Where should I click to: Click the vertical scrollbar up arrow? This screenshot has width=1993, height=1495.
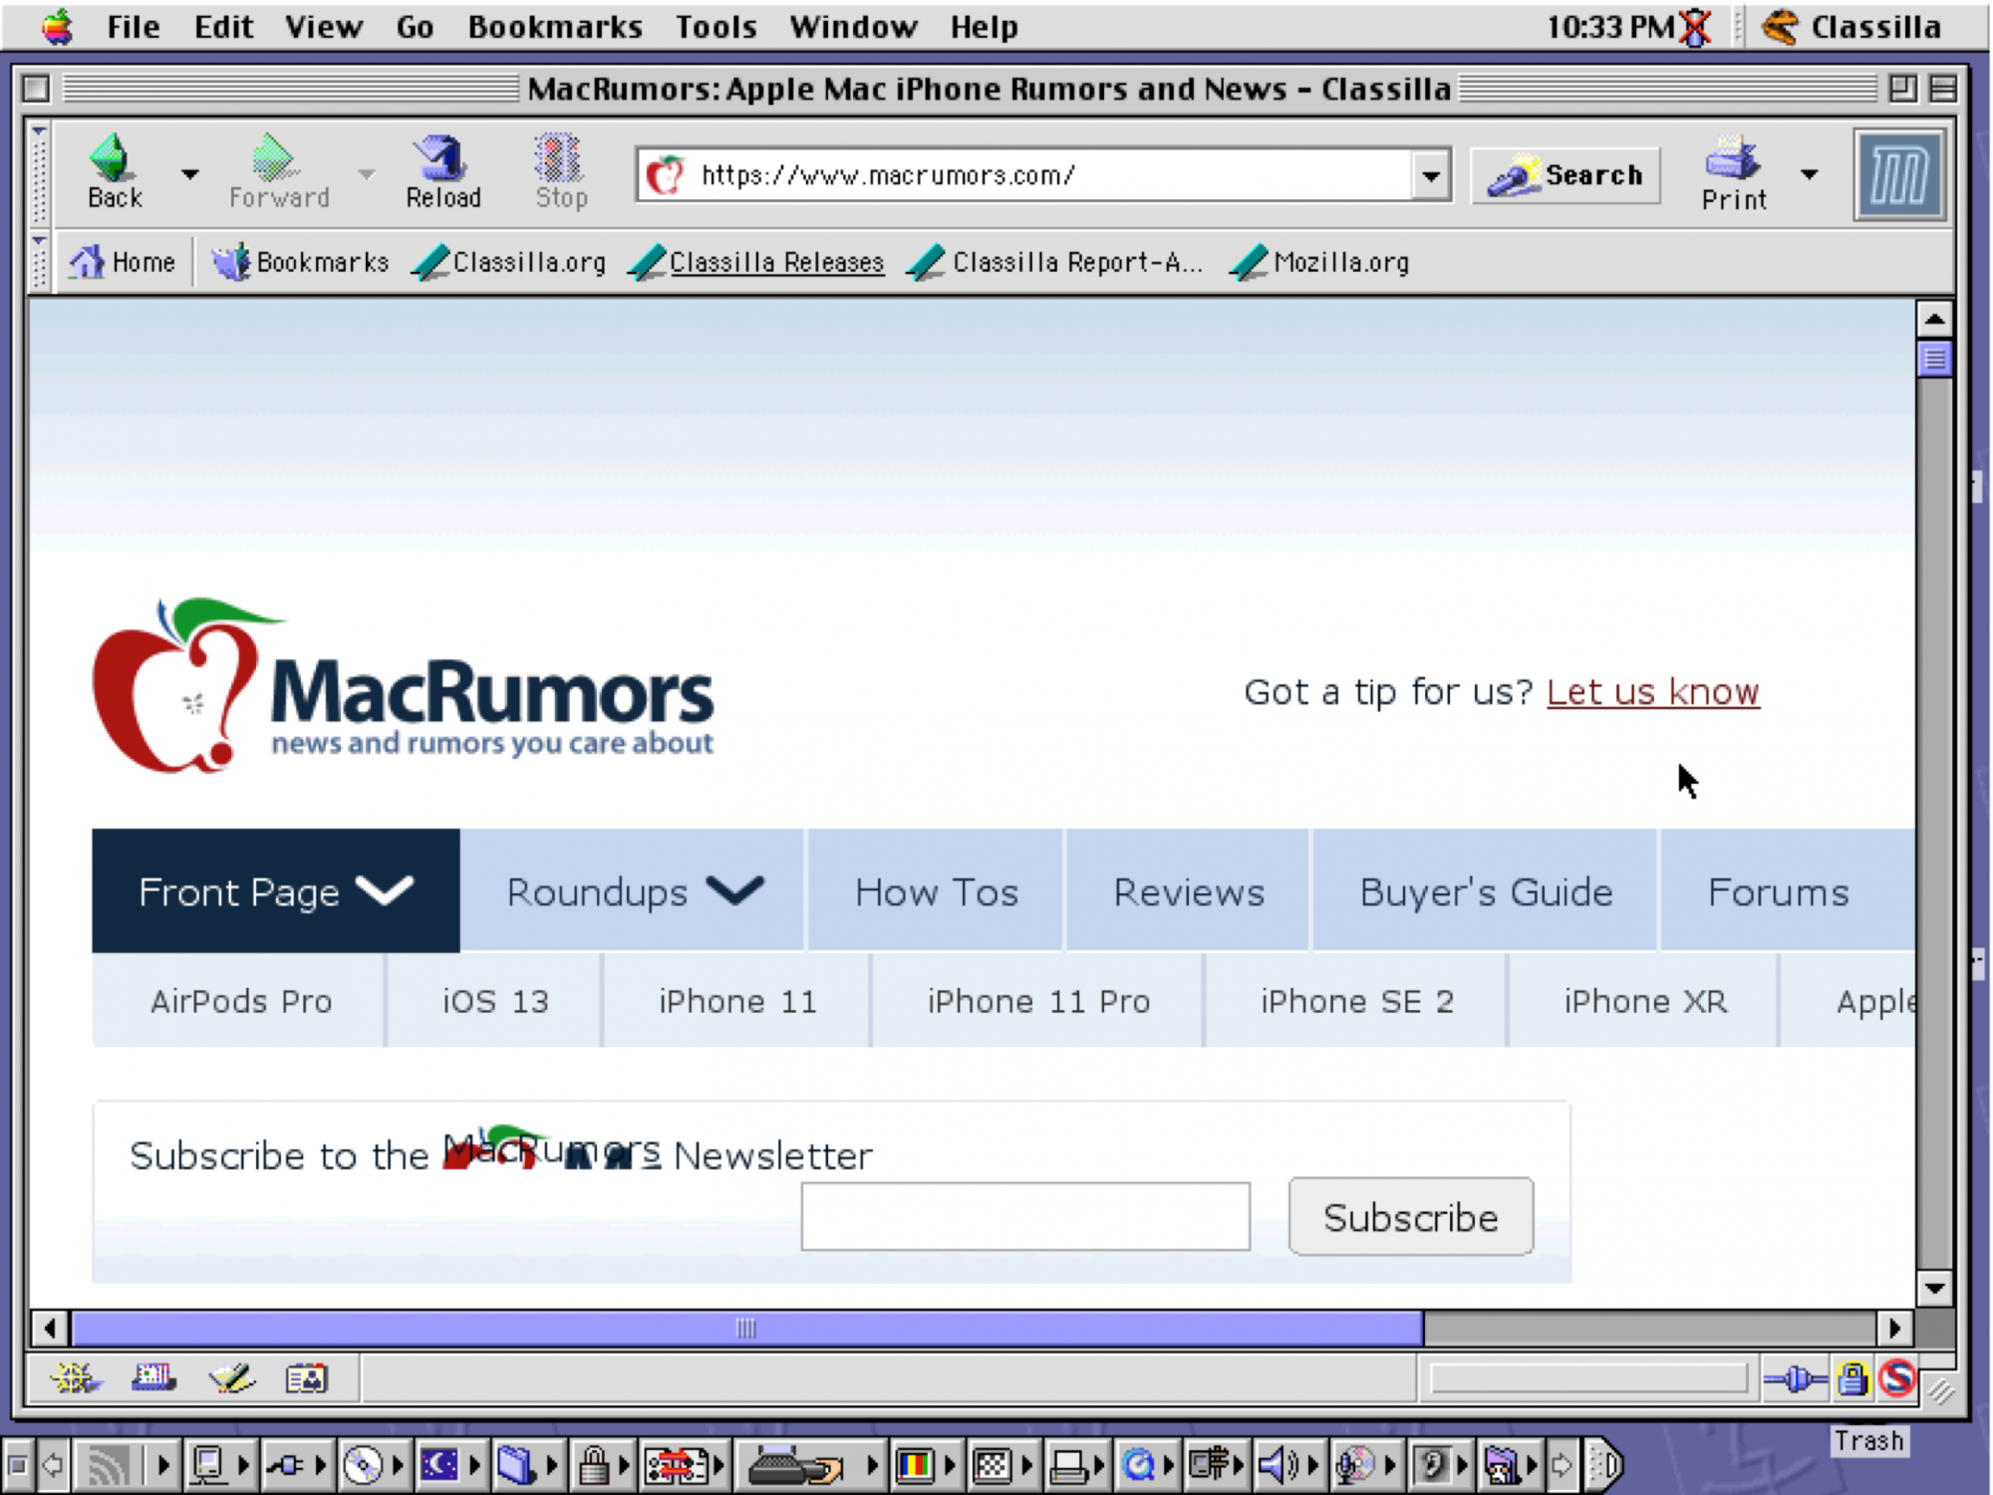click(x=1934, y=320)
